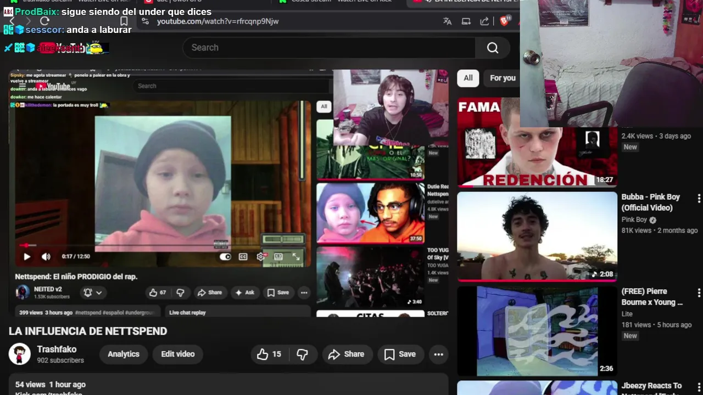Screen dimensions: 703x395
Task: Open options menu for Pierre Bourne video
Action: [699, 293]
